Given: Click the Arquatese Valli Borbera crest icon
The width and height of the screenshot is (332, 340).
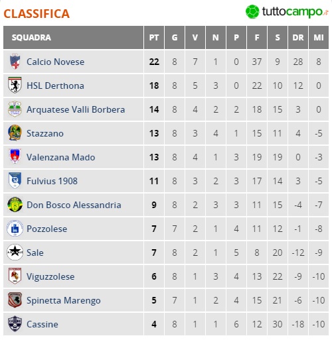Looking at the screenshot, I should tap(15, 109).
